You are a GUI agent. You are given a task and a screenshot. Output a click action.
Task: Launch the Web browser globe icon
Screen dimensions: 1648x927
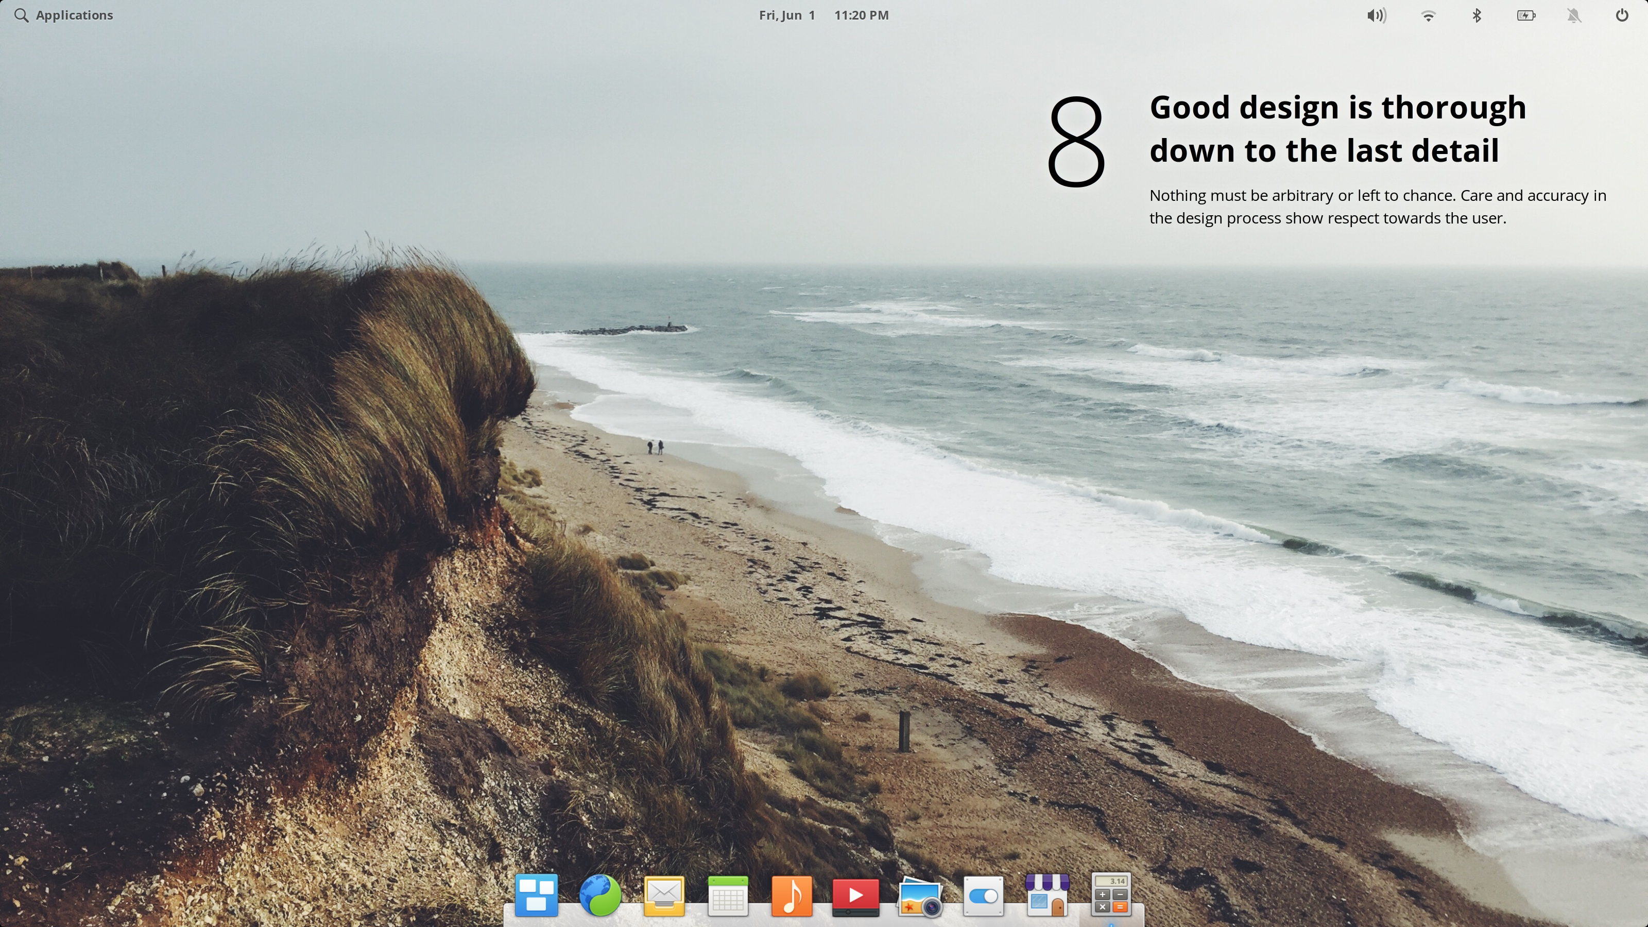[x=600, y=895]
